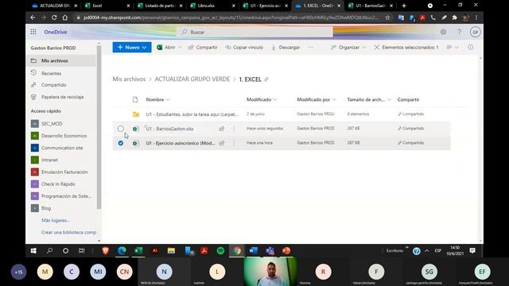Go to ACTUALIZAR GRUPO VERDE breadcrumb
509x286 pixels.
point(192,79)
